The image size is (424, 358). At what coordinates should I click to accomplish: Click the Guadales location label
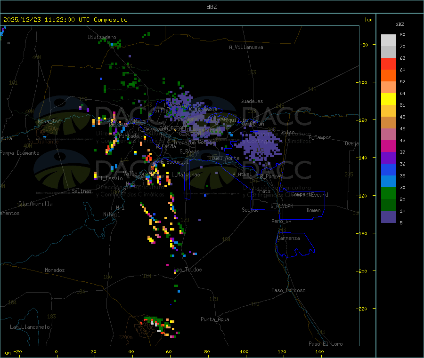tap(252, 101)
